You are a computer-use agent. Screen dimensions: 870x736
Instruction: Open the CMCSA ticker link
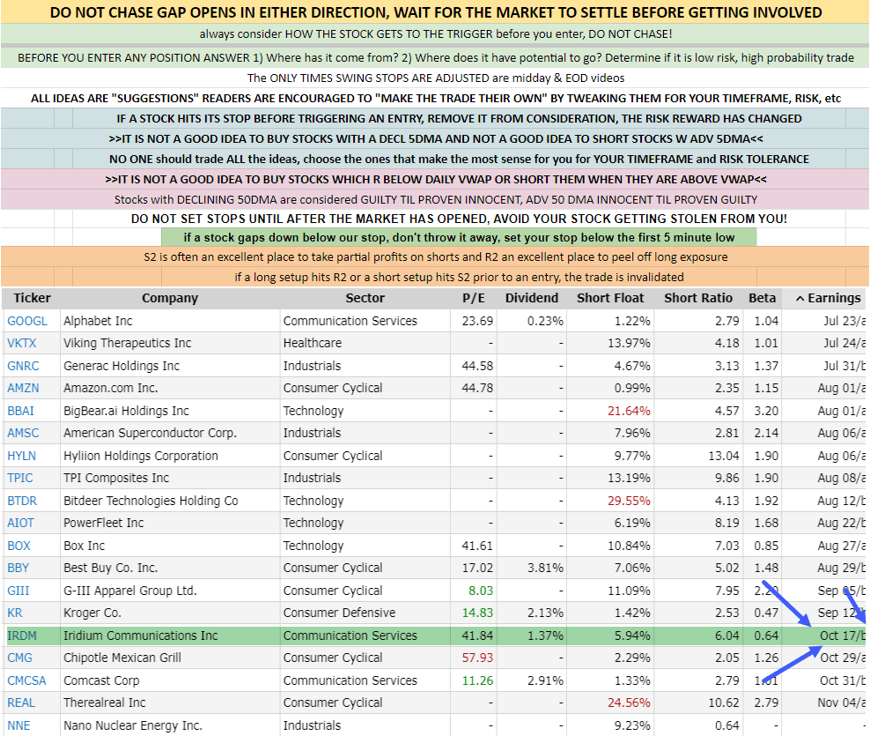tap(27, 680)
